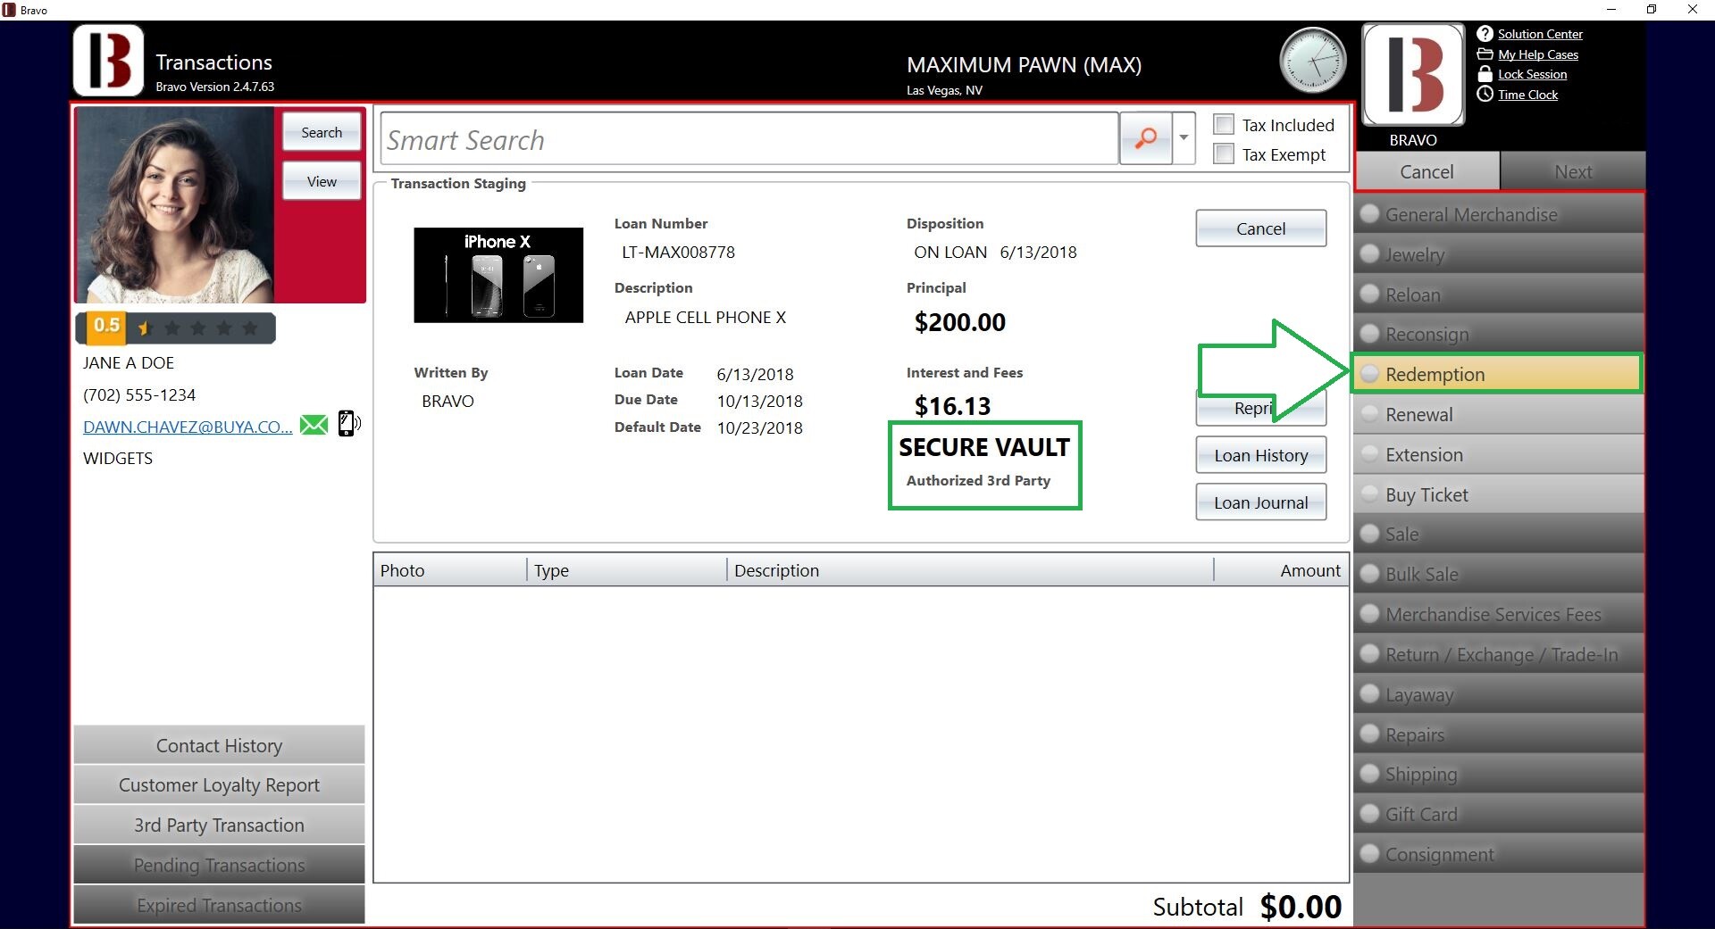Select Merchandise Services Fees option
This screenshot has height=929, width=1715.
click(x=1499, y=614)
